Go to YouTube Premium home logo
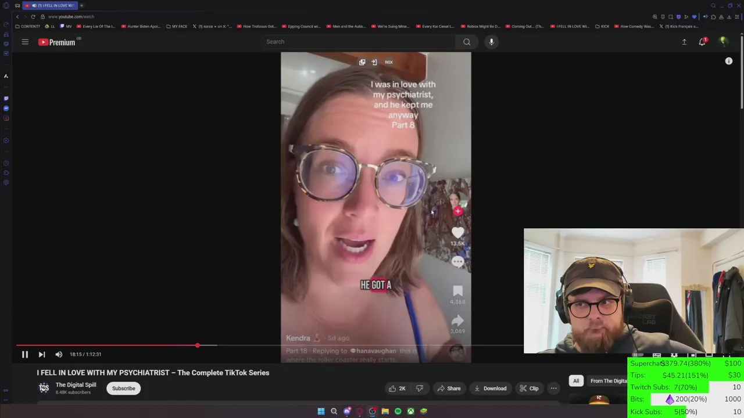744x418 pixels. tap(57, 42)
